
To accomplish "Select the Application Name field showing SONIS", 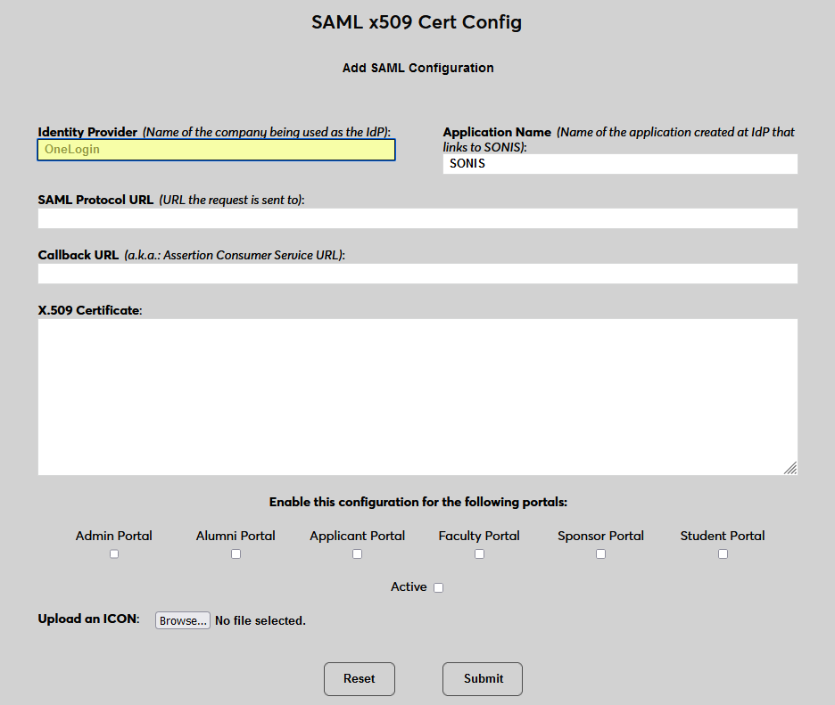I will 620,164.
